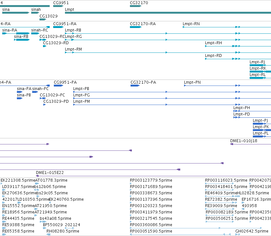Select the CG32170-RA transcript label
This screenshot has width=271, height=236.
point(143,24)
